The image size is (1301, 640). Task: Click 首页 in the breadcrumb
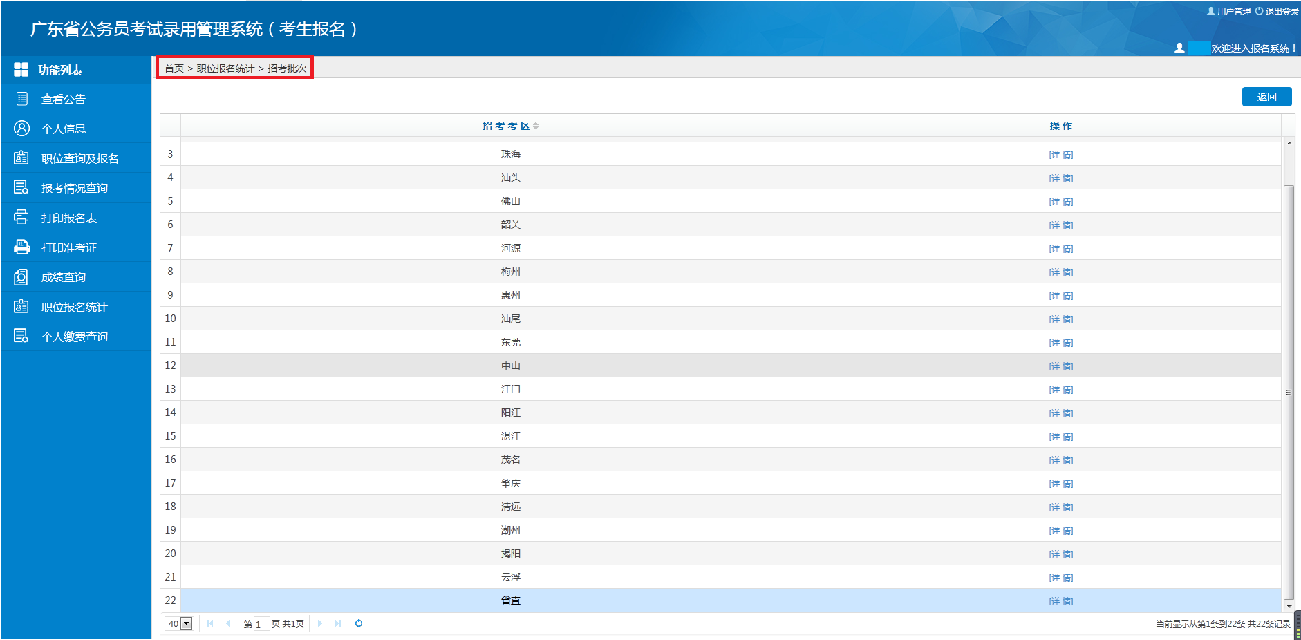[x=174, y=68]
